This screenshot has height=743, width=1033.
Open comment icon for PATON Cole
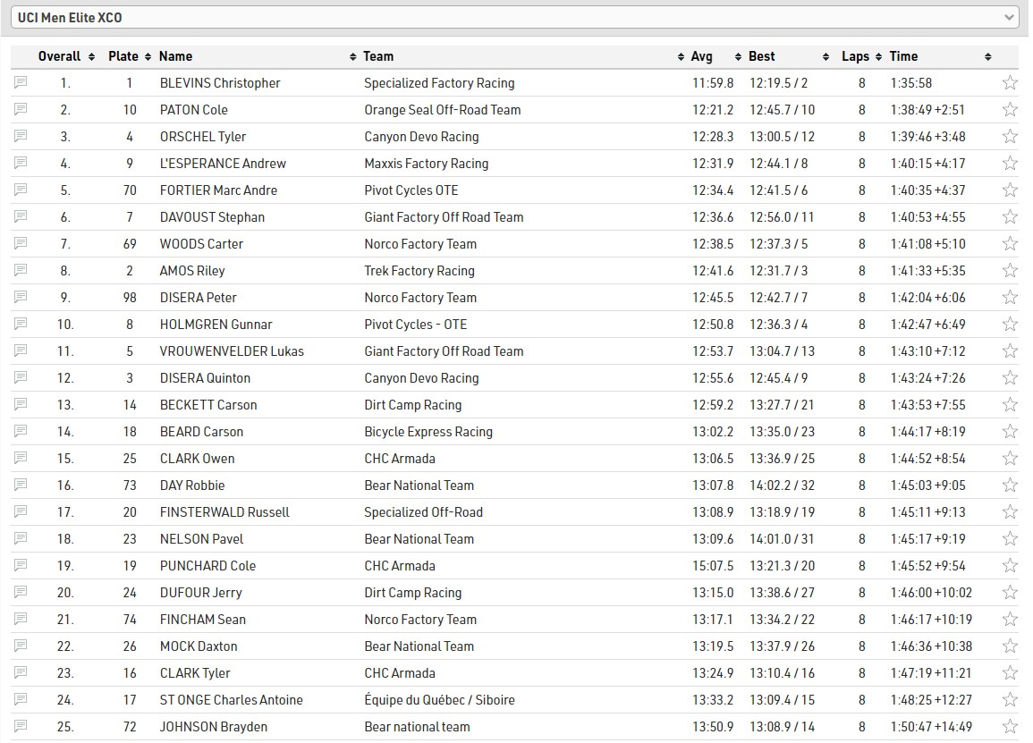click(21, 109)
